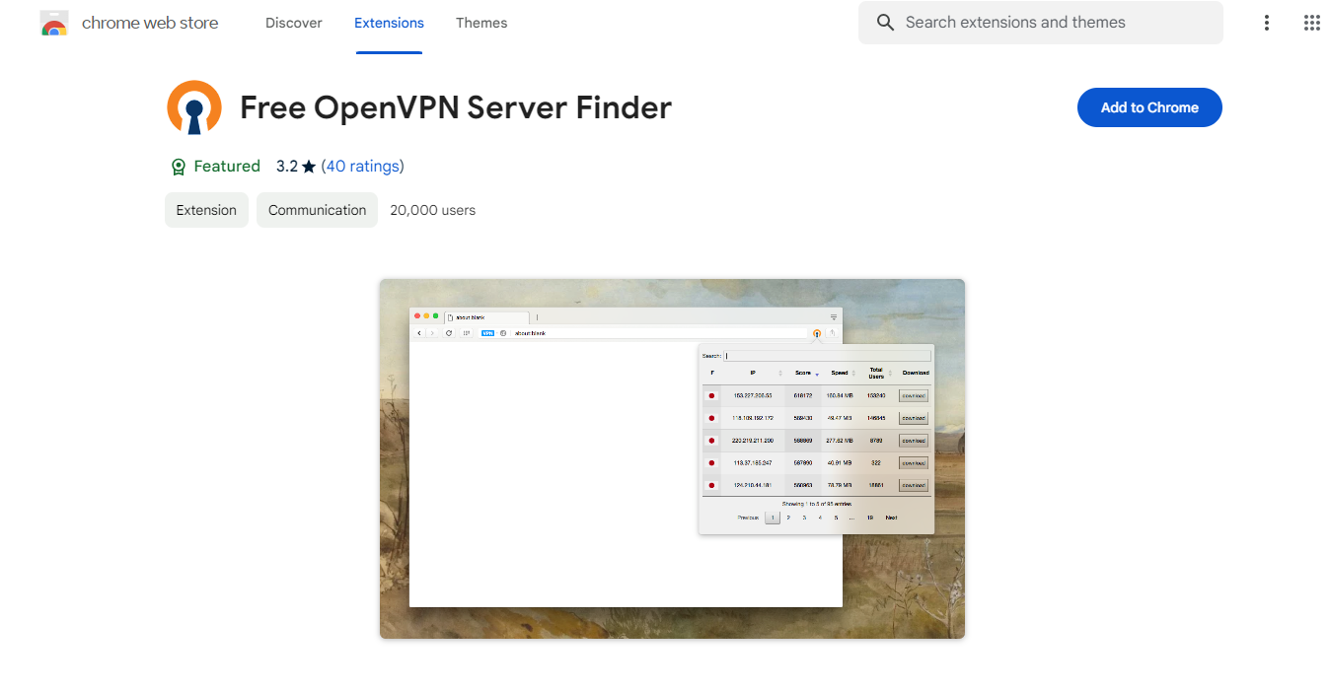The height and width of the screenshot is (692, 1330).
Task: Click the Extension category chip
Action: (206, 210)
